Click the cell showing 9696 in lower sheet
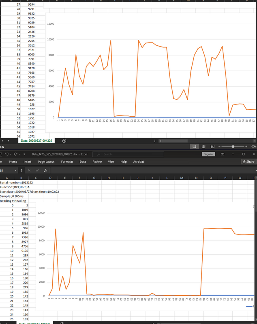This screenshot has width=257, height=324. [21, 214]
